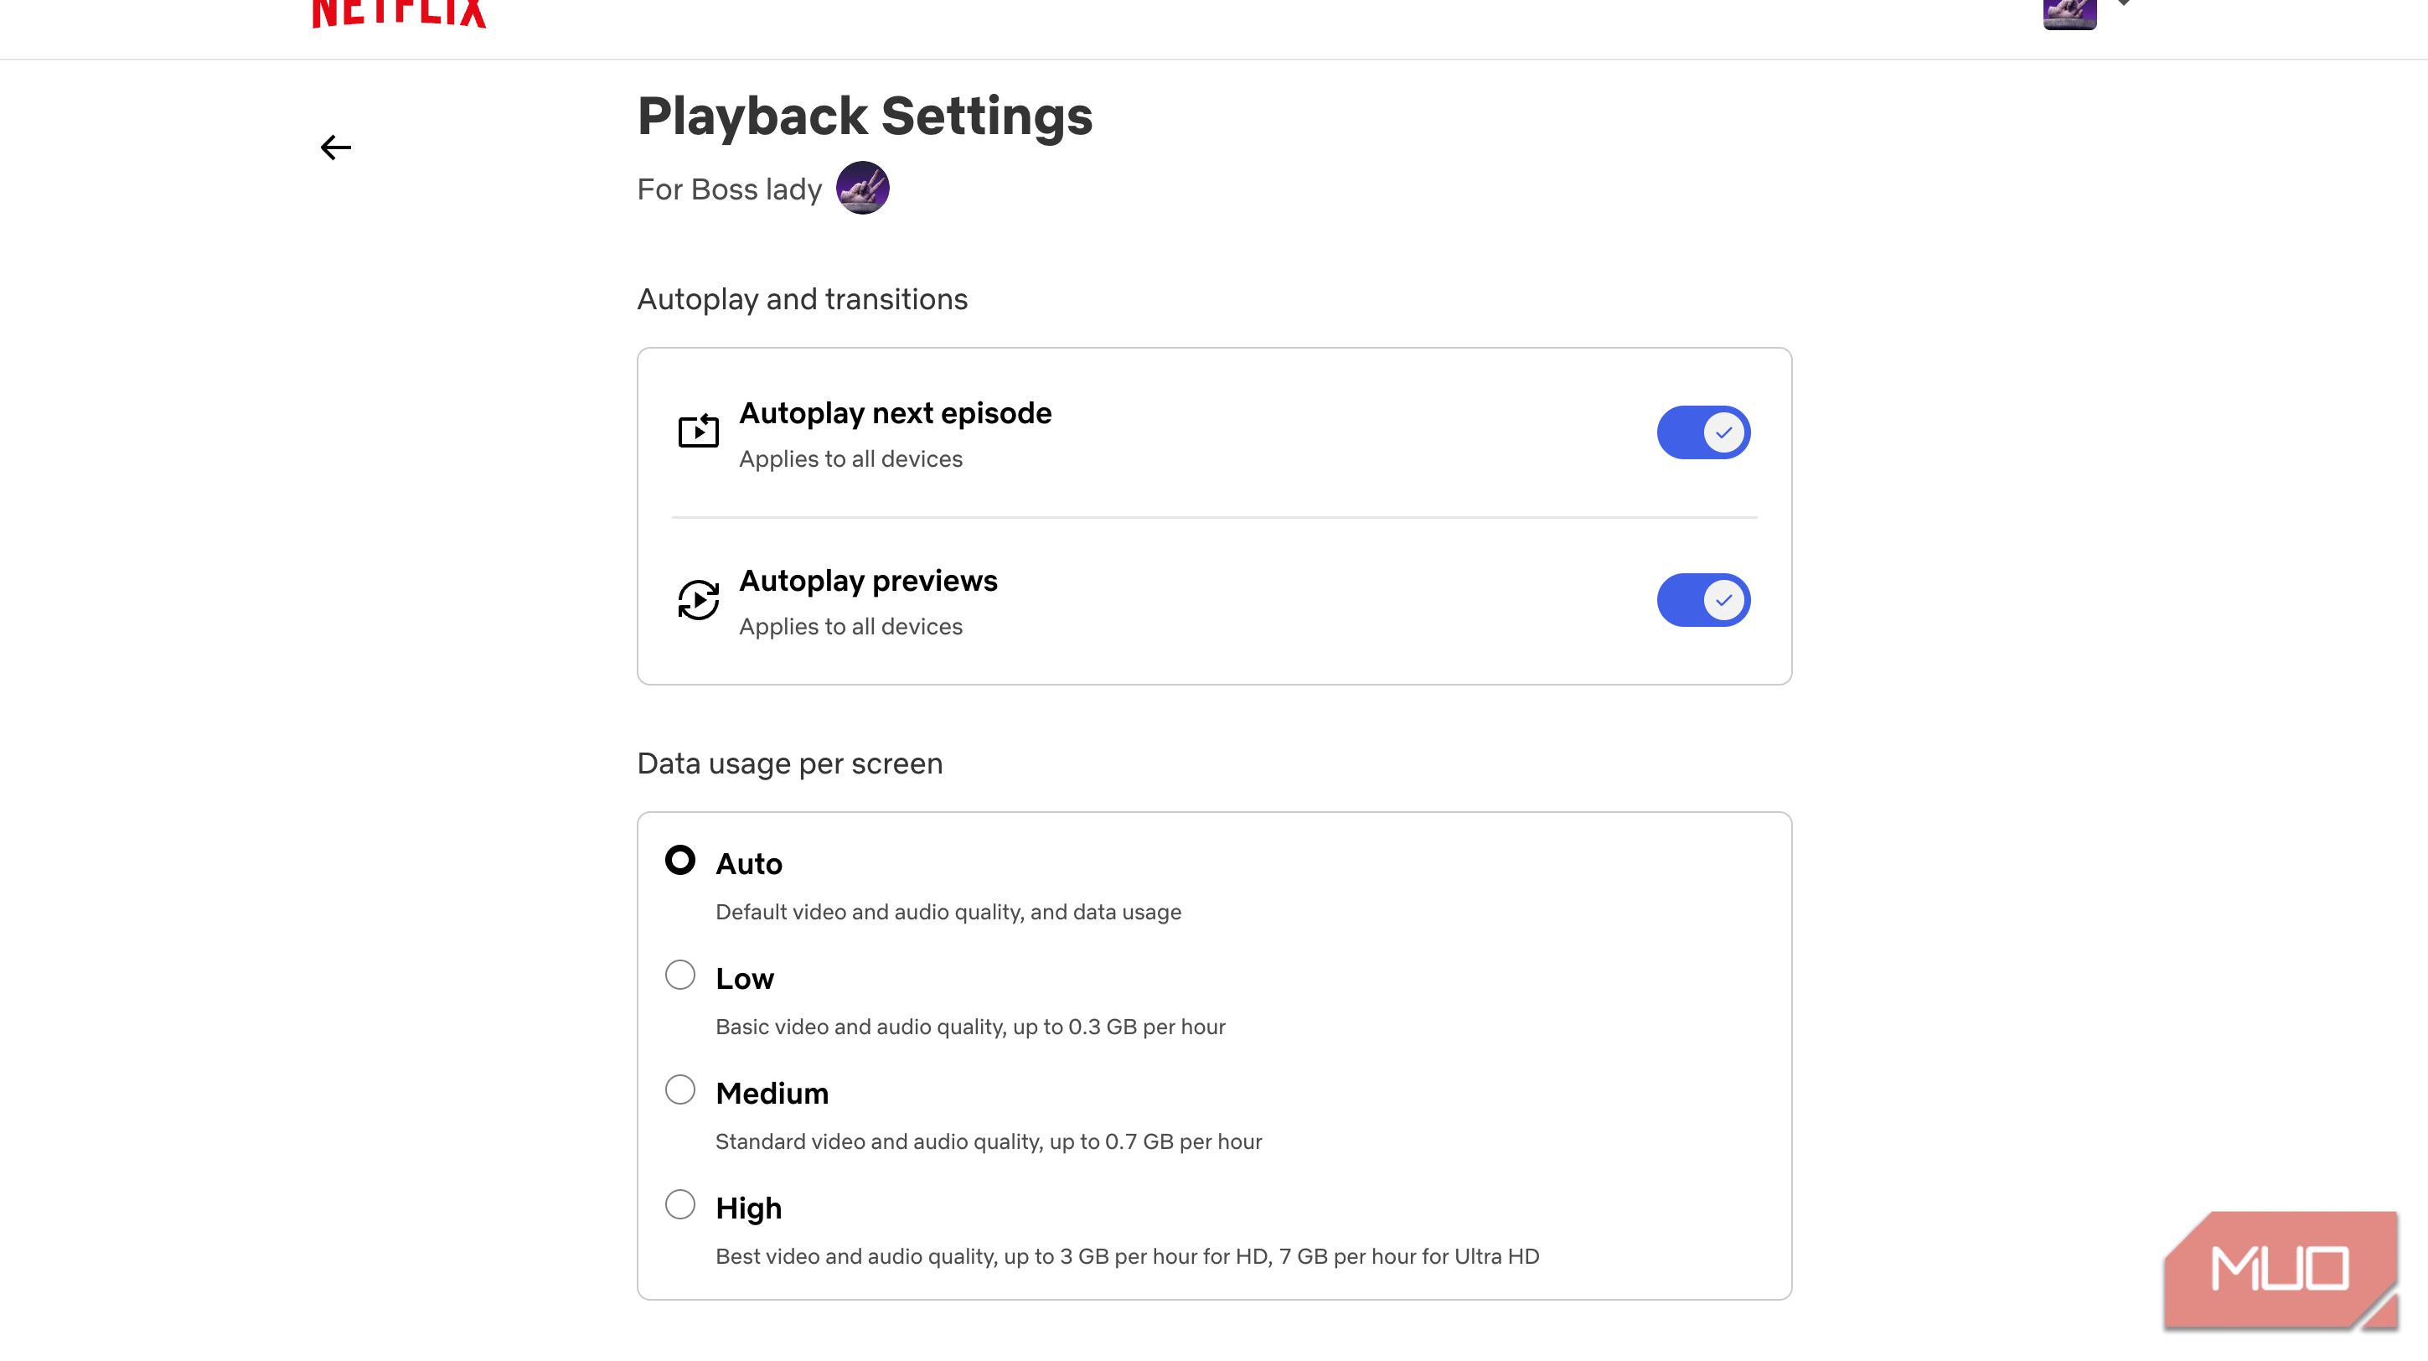2428x1361 pixels.
Task: Click the Medium option title text
Action: pyautogui.click(x=771, y=1094)
